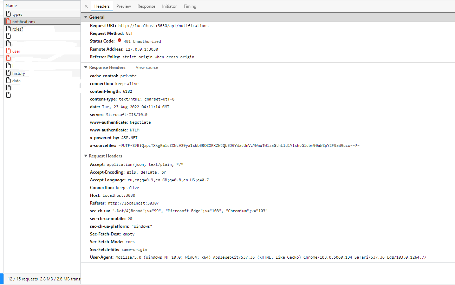
Task: Select the red user request name
Action: 16,51
